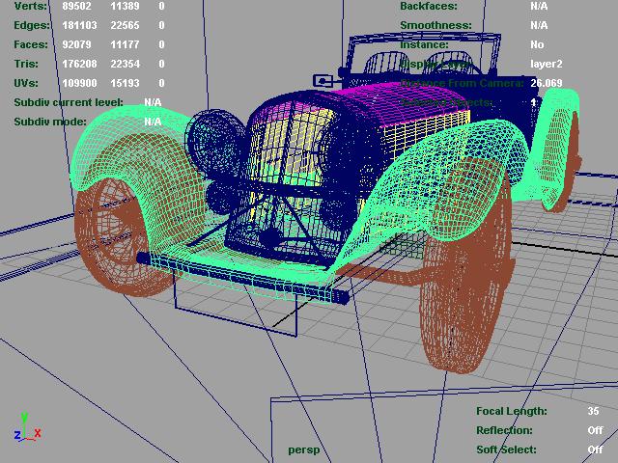Click the N/A value of Backfaces
Image resolution: width=618 pixels, height=463 pixels.
tap(539, 6)
